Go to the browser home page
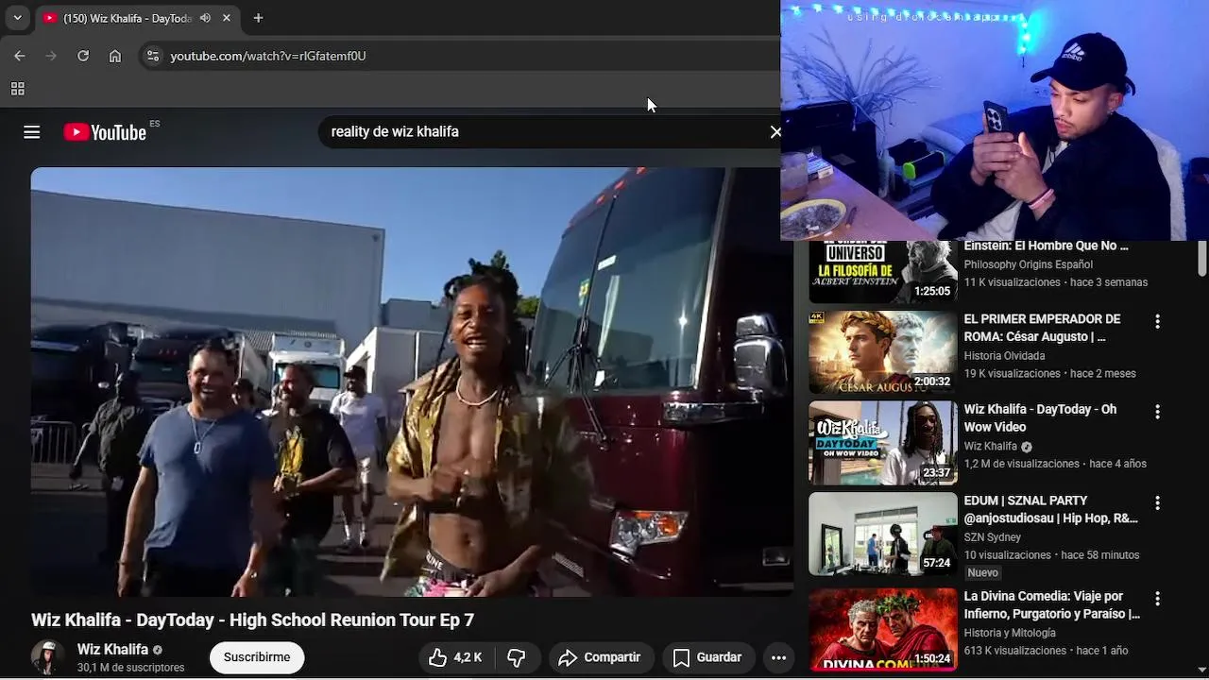1209x680 pixels. pyautogui.click(x=115, y=56)
